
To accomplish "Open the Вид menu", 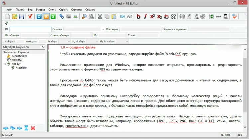I will tap(30, 10).
